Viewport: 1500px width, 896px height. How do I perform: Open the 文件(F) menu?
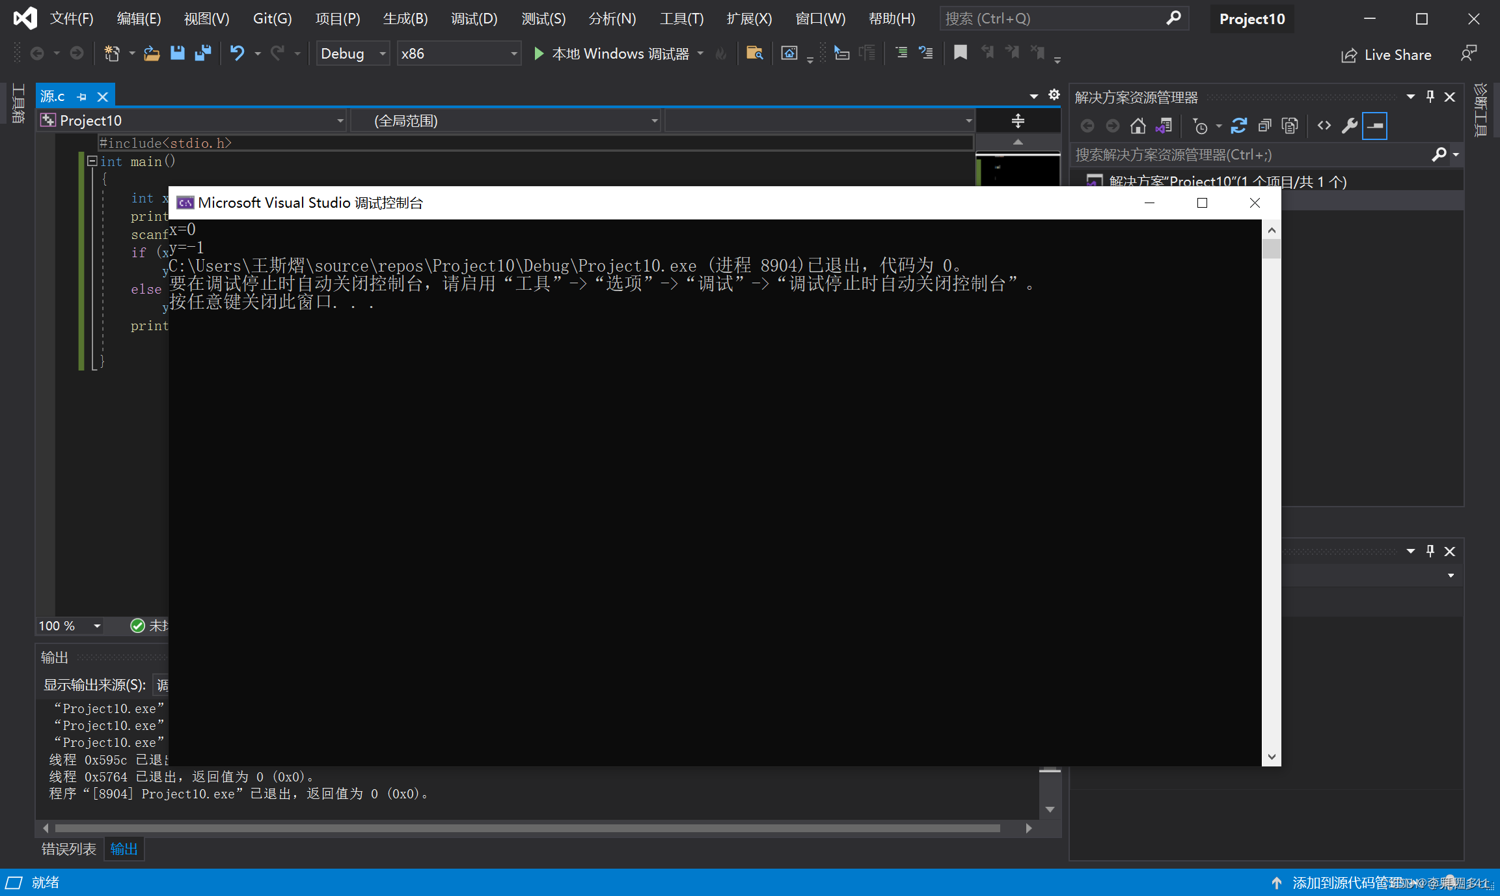[72, 19]
